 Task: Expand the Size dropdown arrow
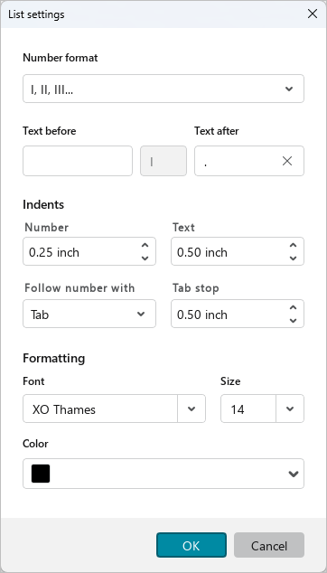[290, 409]
